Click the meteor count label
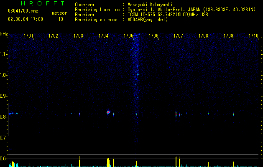Viewport: 263px width, 167px height. (59, 13)
